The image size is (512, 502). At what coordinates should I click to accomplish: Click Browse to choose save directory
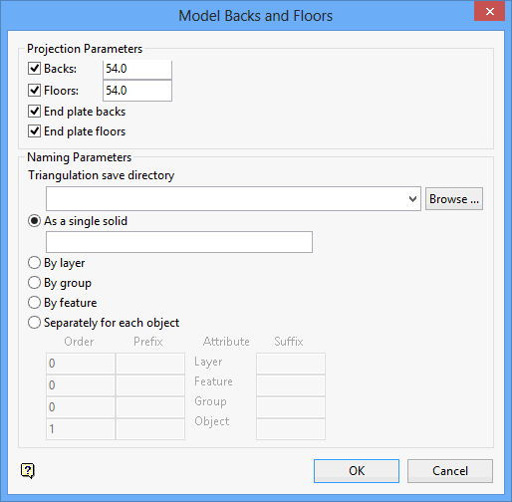pos(454,199)
